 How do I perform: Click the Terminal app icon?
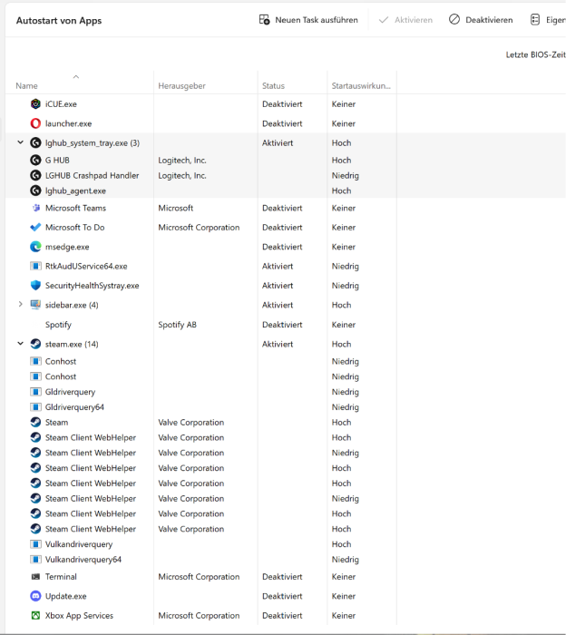[x=35, y=577]
